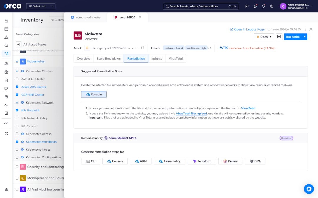Open the inventory icon in left sidebar

(6, 54)
